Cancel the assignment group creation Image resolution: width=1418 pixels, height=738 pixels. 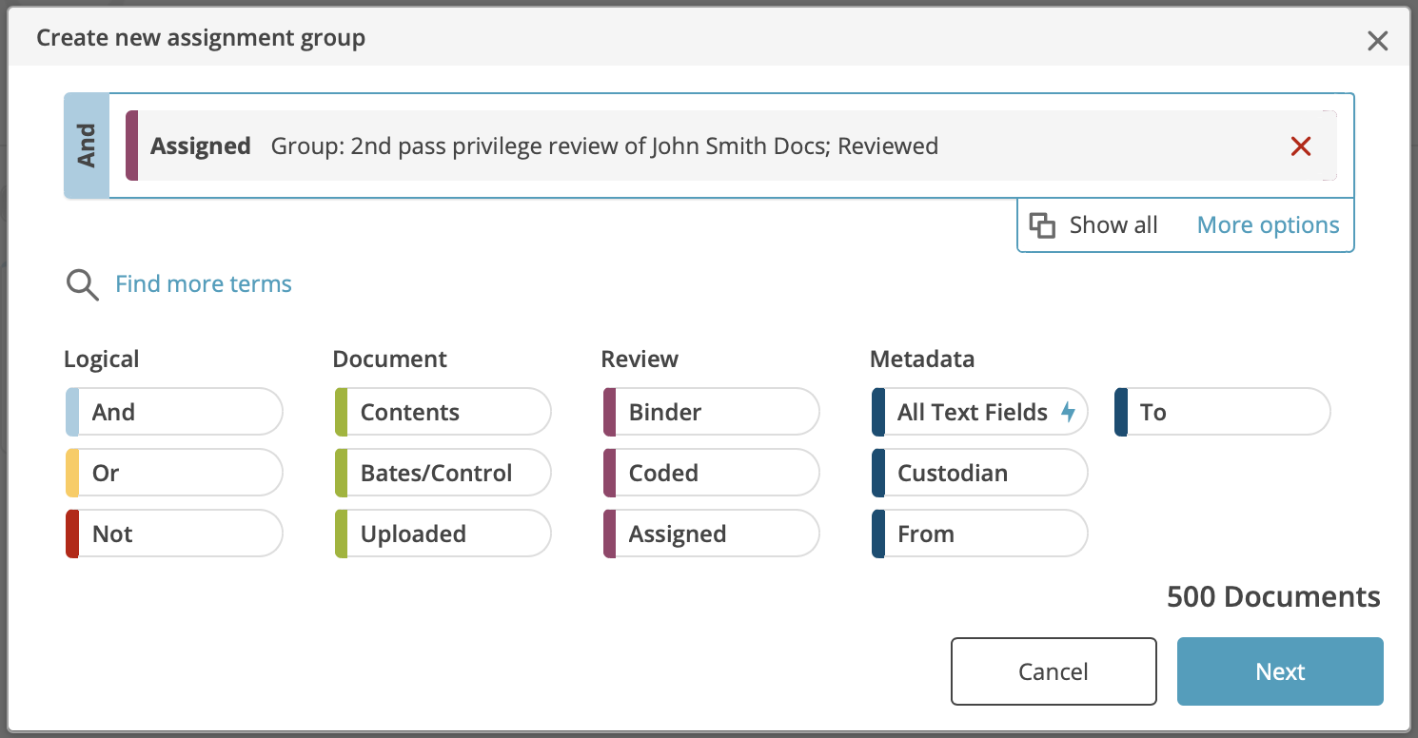pyautogui.click(x=1053, y=670)
